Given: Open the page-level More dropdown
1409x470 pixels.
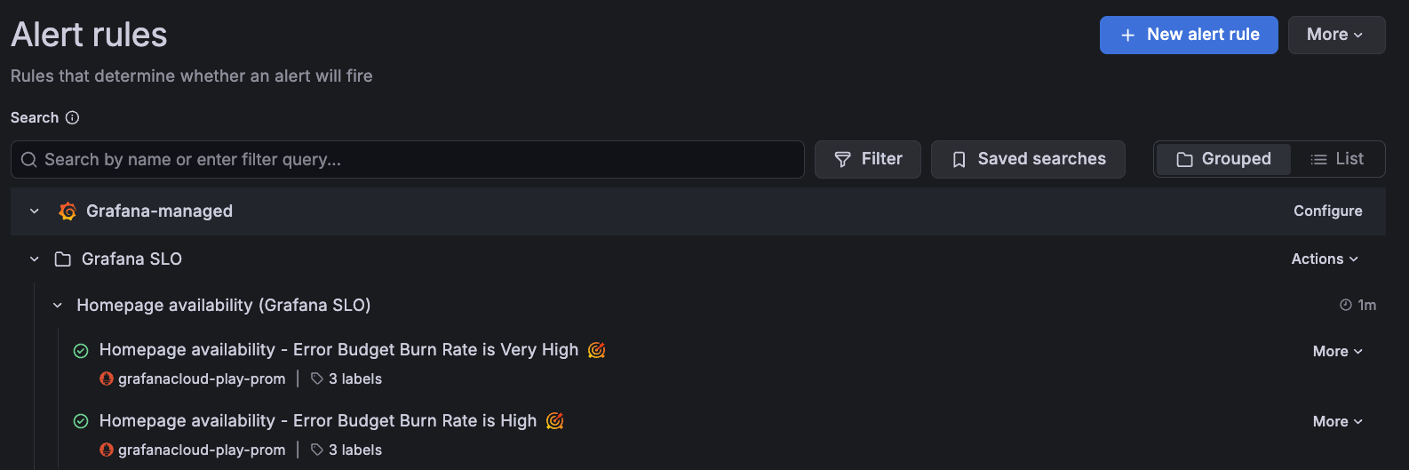Looking at the screenshot, I should tap(1335, 35).
